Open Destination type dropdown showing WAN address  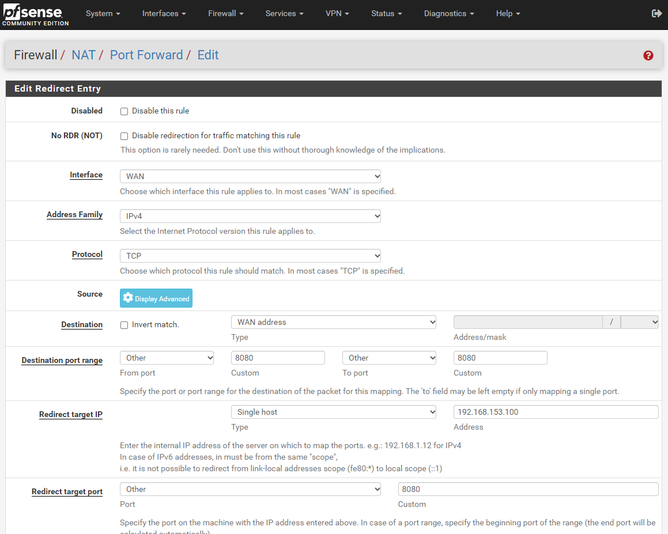(x=334, y=322)
